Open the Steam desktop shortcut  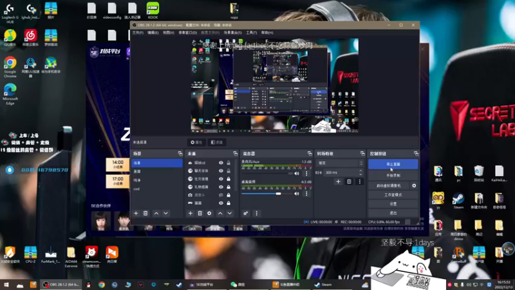point(458,201)
